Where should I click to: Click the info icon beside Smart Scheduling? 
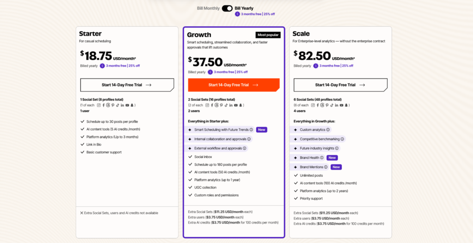point(252,130)
